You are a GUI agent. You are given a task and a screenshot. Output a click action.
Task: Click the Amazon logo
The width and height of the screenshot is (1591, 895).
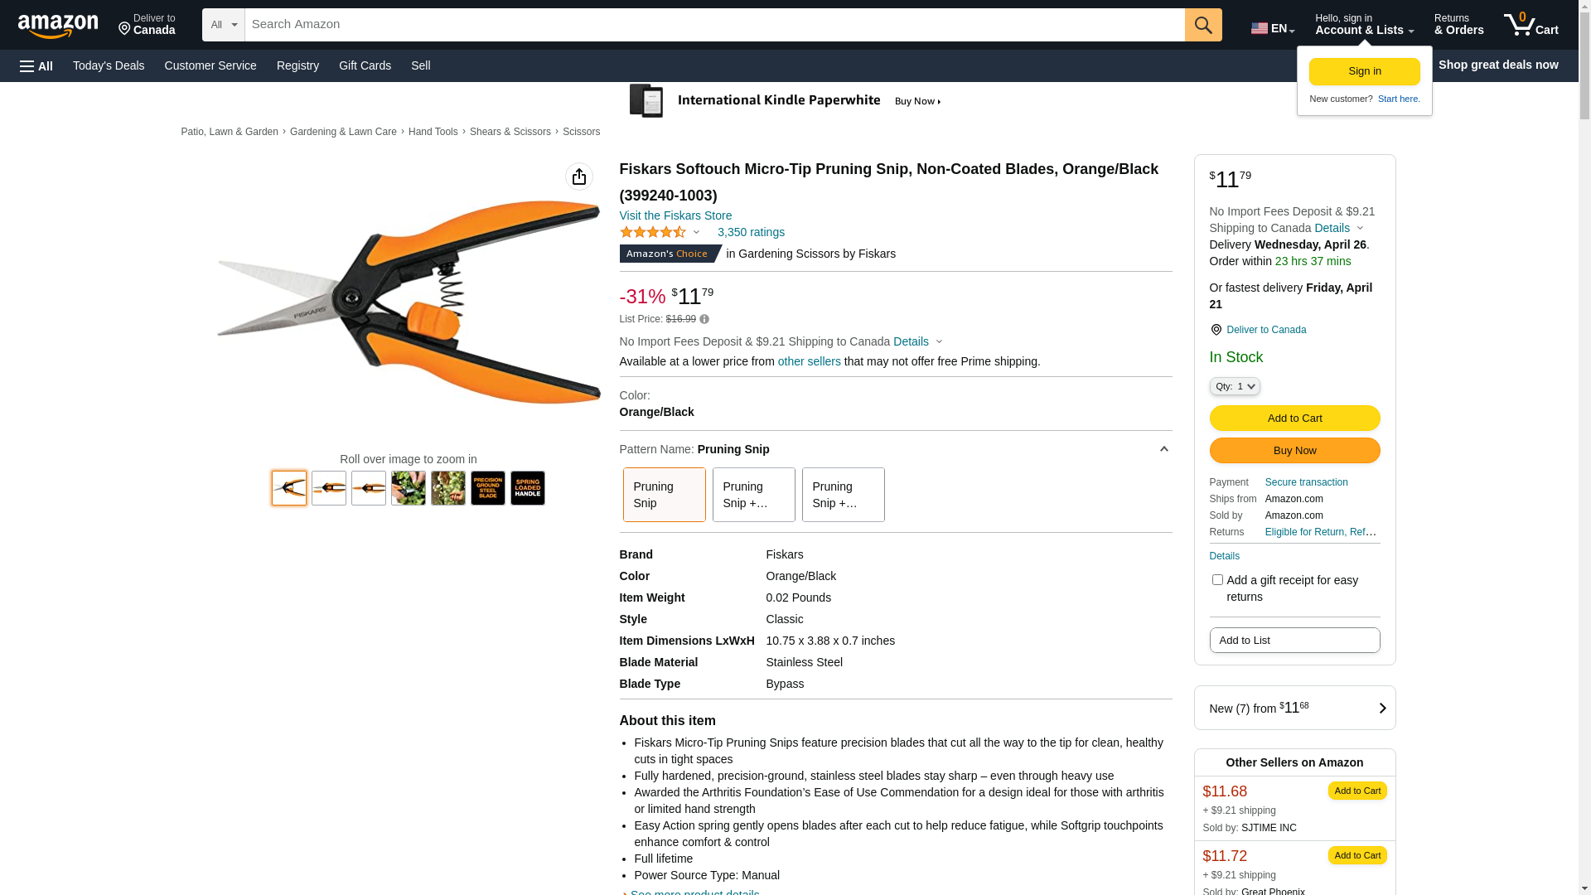click(58, 26)
